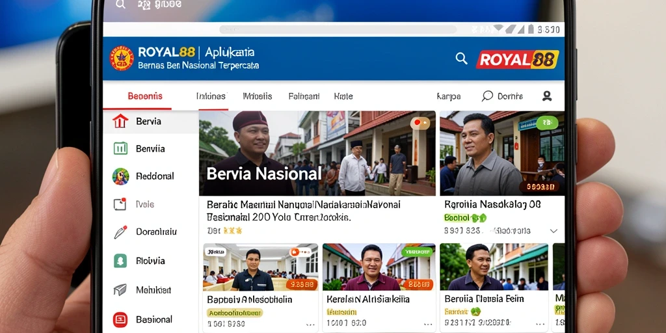This screenshot has height=333, width=666.
Task: Open the Bervia Nasional featured thumbnail
Action: 317,153
